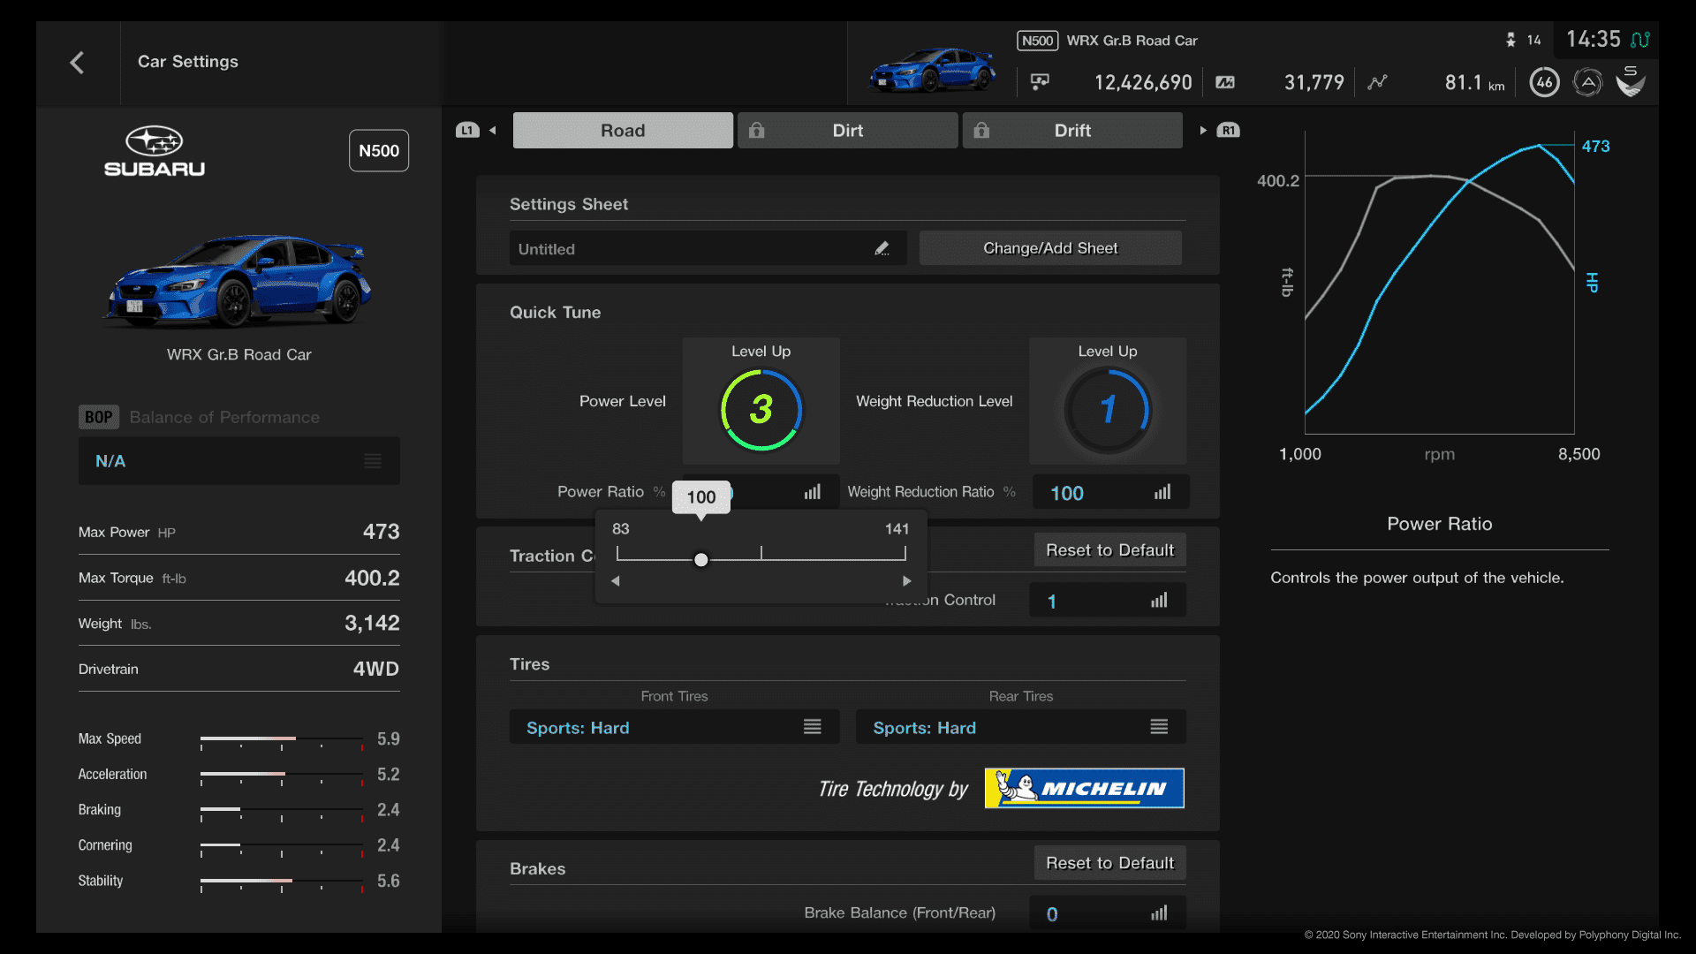Click the trophy count icon

coord(1510,40)
